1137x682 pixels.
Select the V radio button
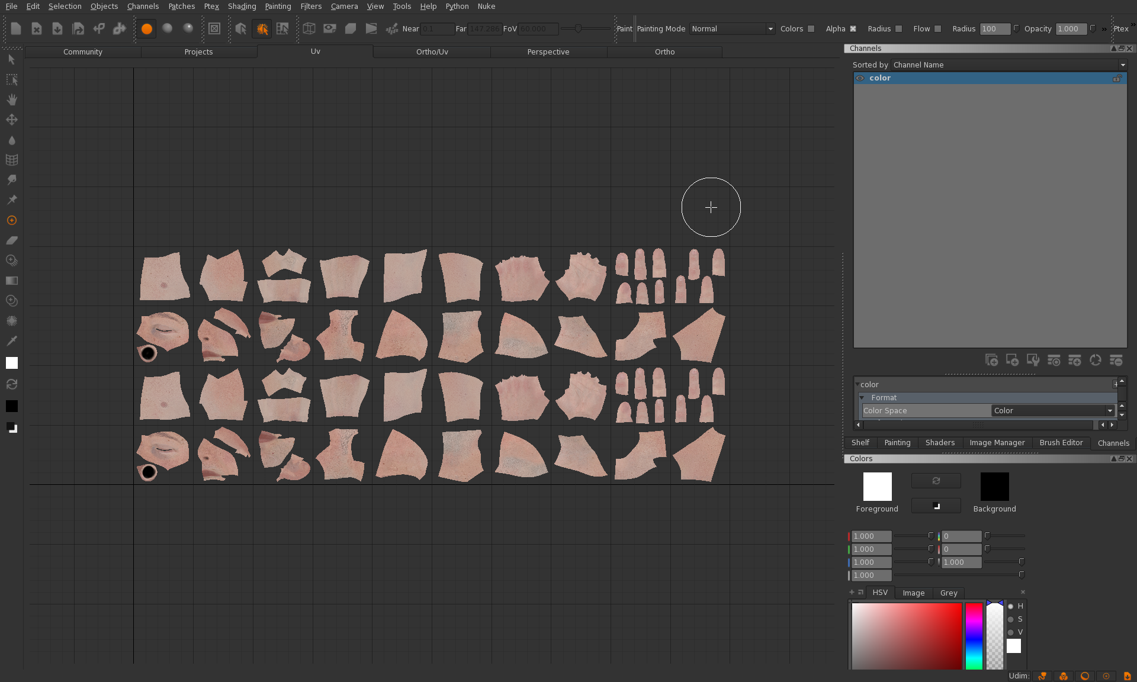pos(1011,632)
